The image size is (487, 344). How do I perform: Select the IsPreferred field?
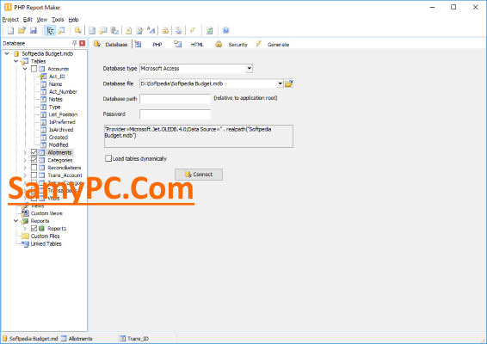coord(62,122)
